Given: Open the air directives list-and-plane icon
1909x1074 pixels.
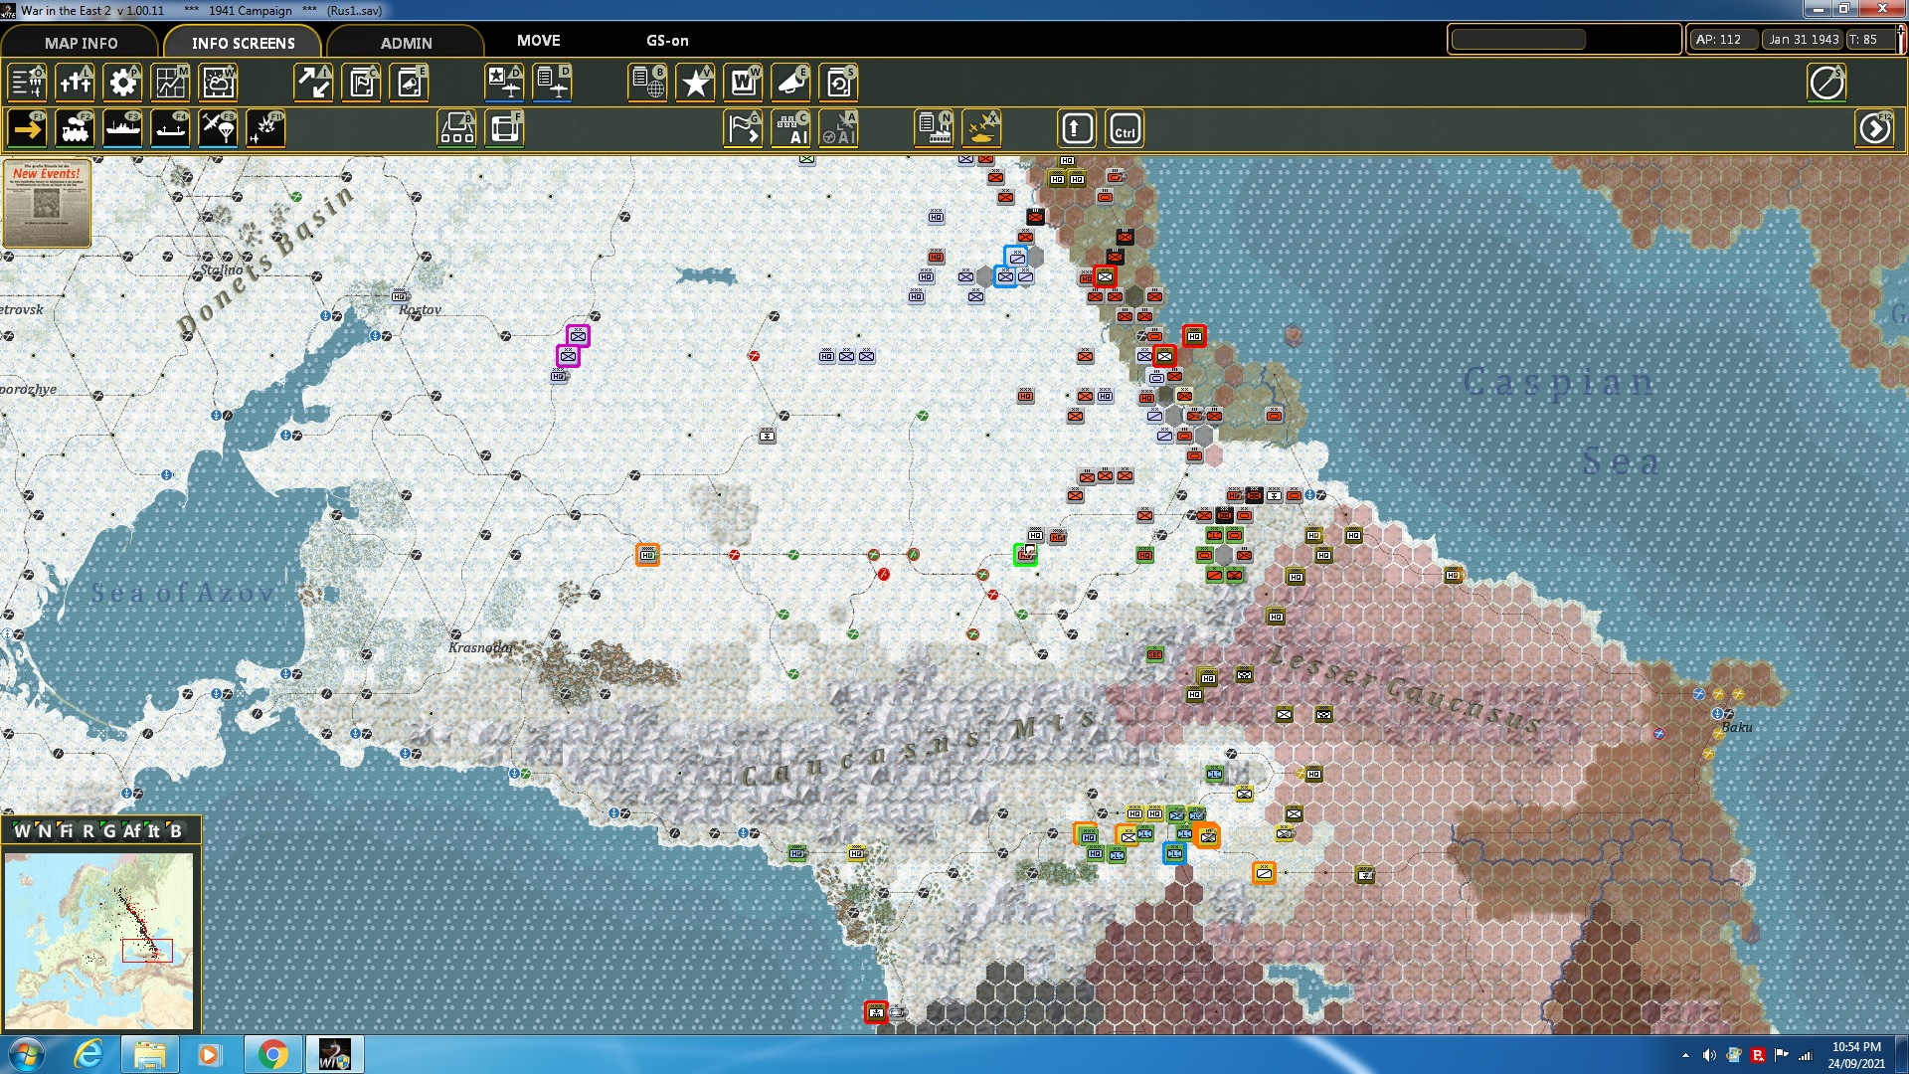Looking at the screenshot, I should 553,83.
